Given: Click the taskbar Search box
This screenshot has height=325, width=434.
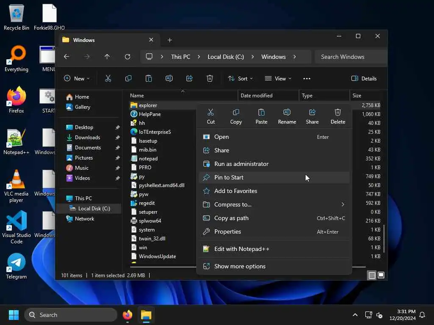Looking at the screenshot, I should pos(71,315).
